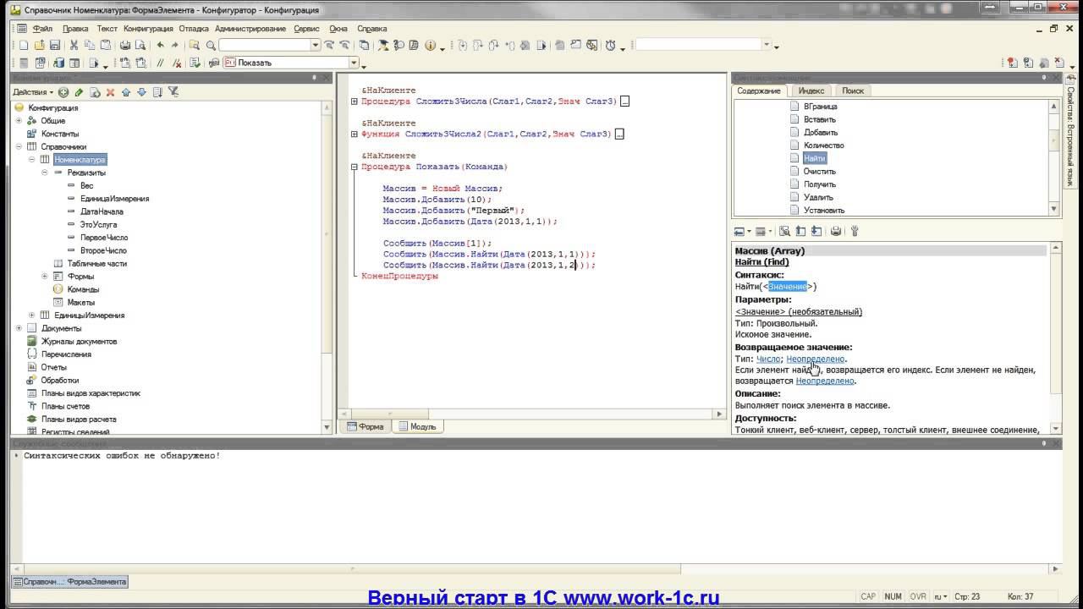Switch to the Форма tab
The height and width of the screenshot is (609, 1083).
(365, 427)
